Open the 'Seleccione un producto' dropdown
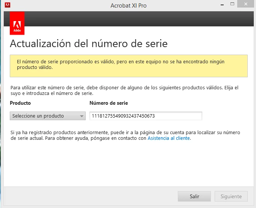 click(x=48, y=116)
